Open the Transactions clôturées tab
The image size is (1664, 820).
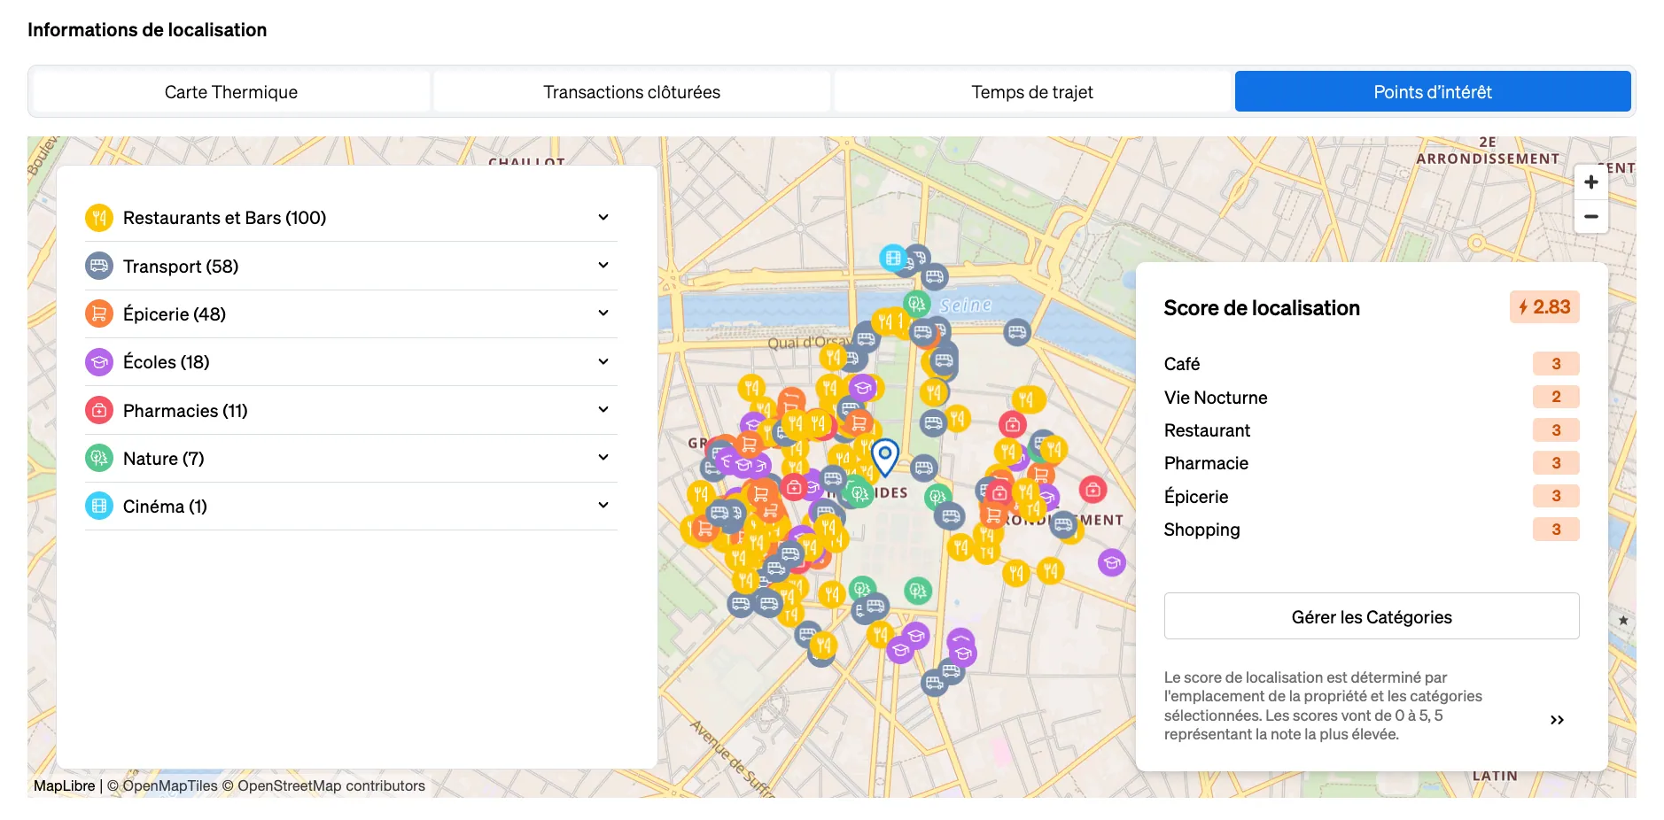click(632, 92)
